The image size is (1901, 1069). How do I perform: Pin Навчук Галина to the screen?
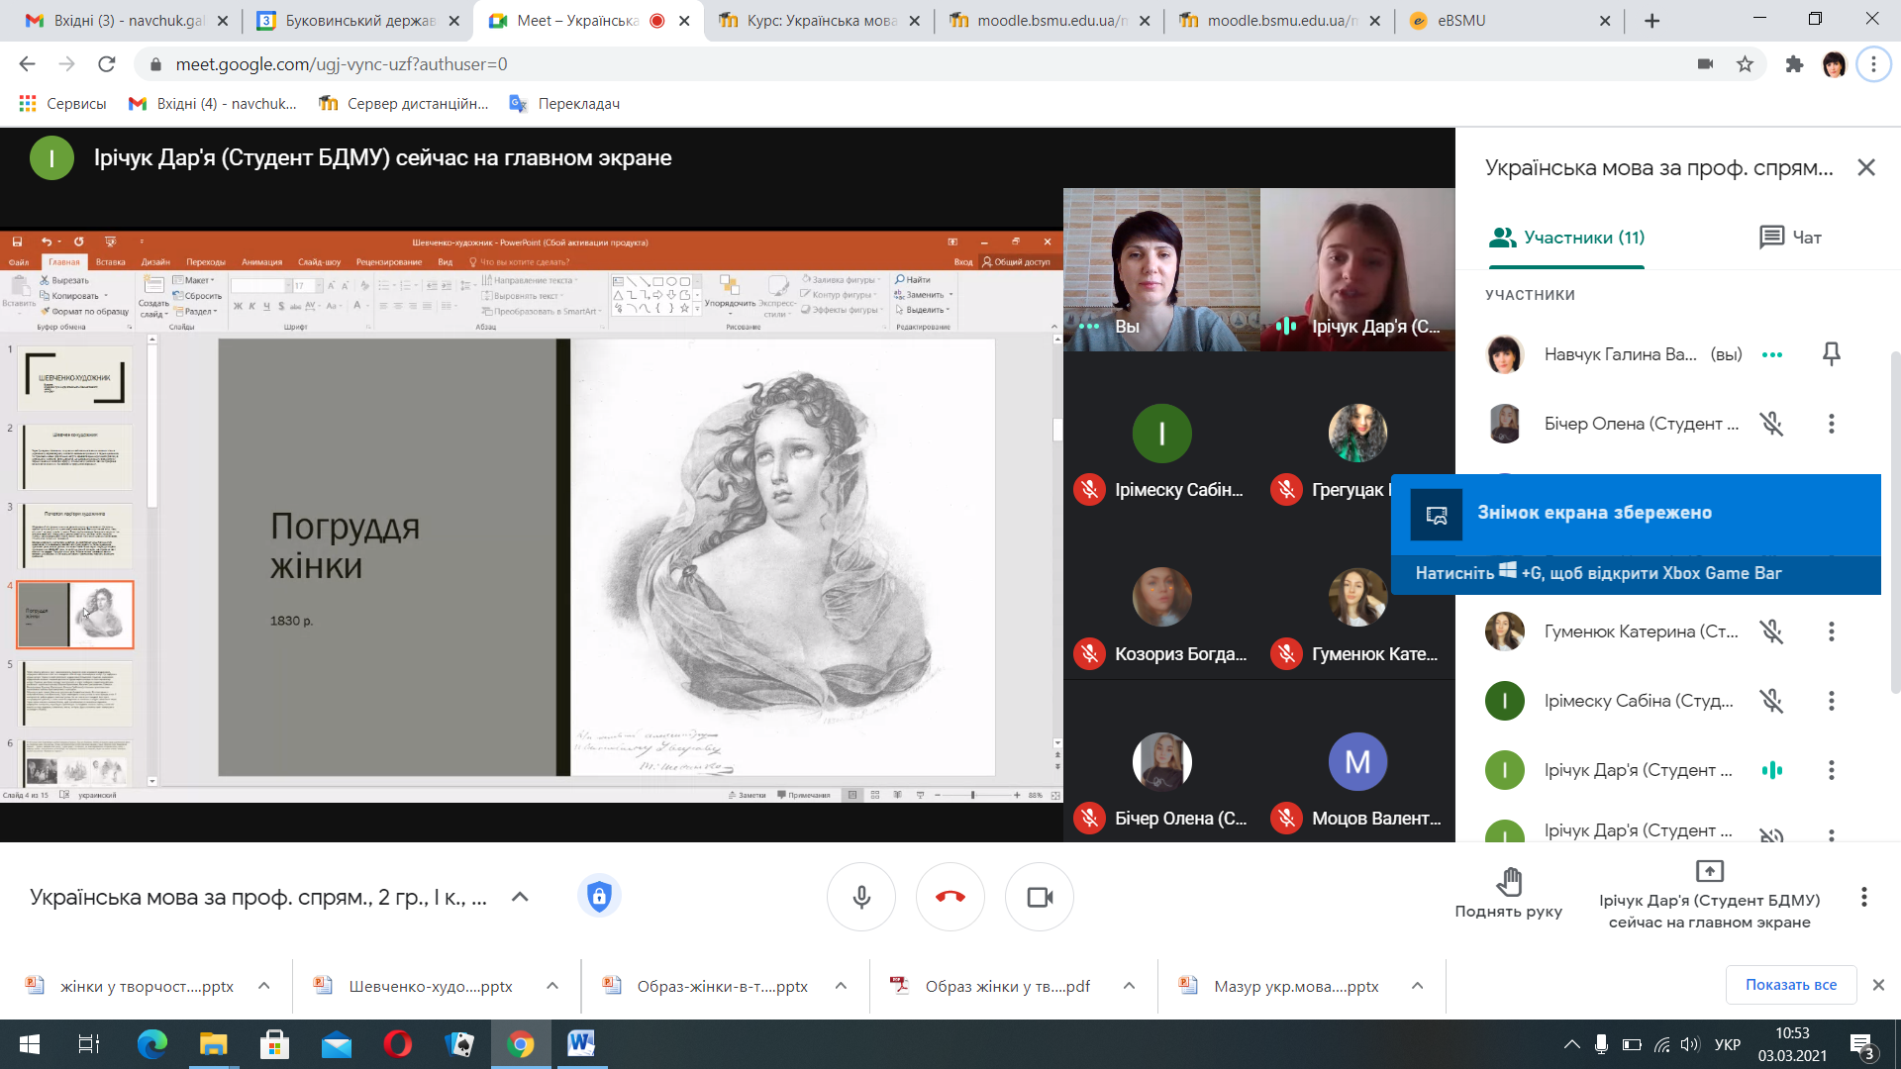(1832, 354)
